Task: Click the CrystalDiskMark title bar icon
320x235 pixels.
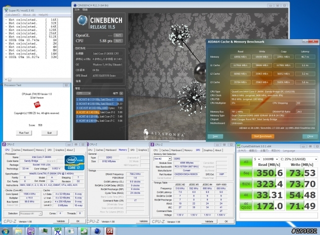Action: tap(238, 146)
